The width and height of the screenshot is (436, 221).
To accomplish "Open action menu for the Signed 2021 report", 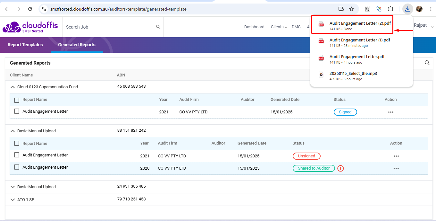I will 390,112.
